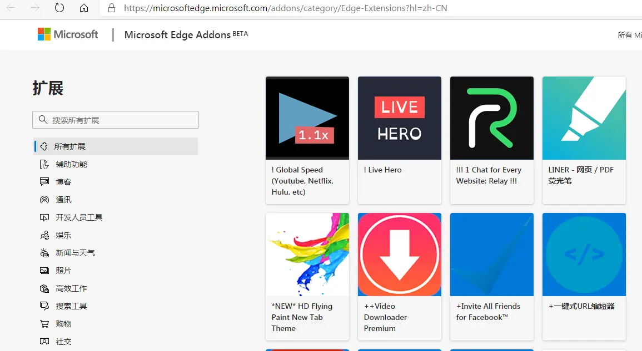Click the 社交 social icon
The height and width of the screenshot is (351, 642).
(x=44, y=342)
